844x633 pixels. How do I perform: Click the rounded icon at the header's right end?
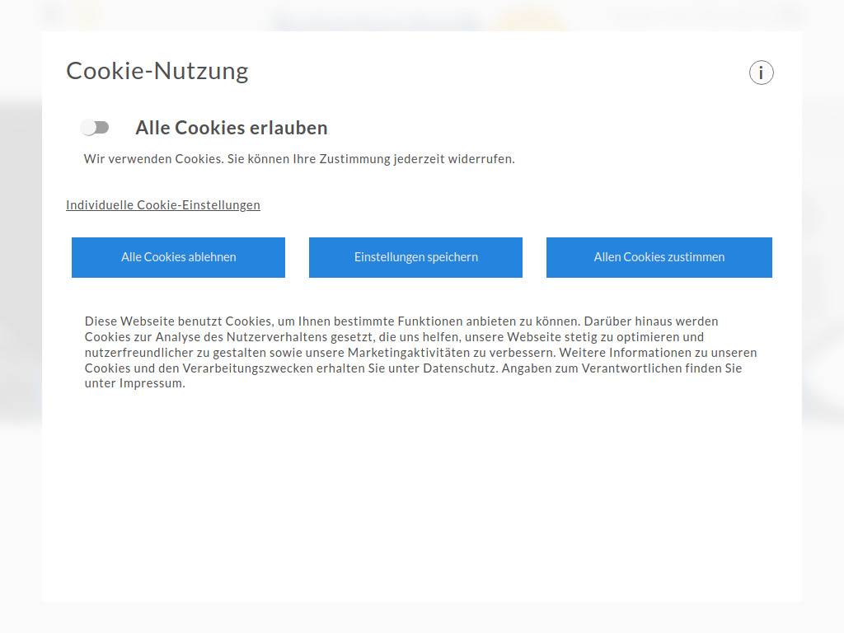click(x=788, y=14)
